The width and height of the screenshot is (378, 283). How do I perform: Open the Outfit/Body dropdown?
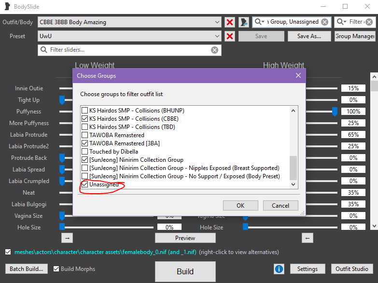[129, 22]
